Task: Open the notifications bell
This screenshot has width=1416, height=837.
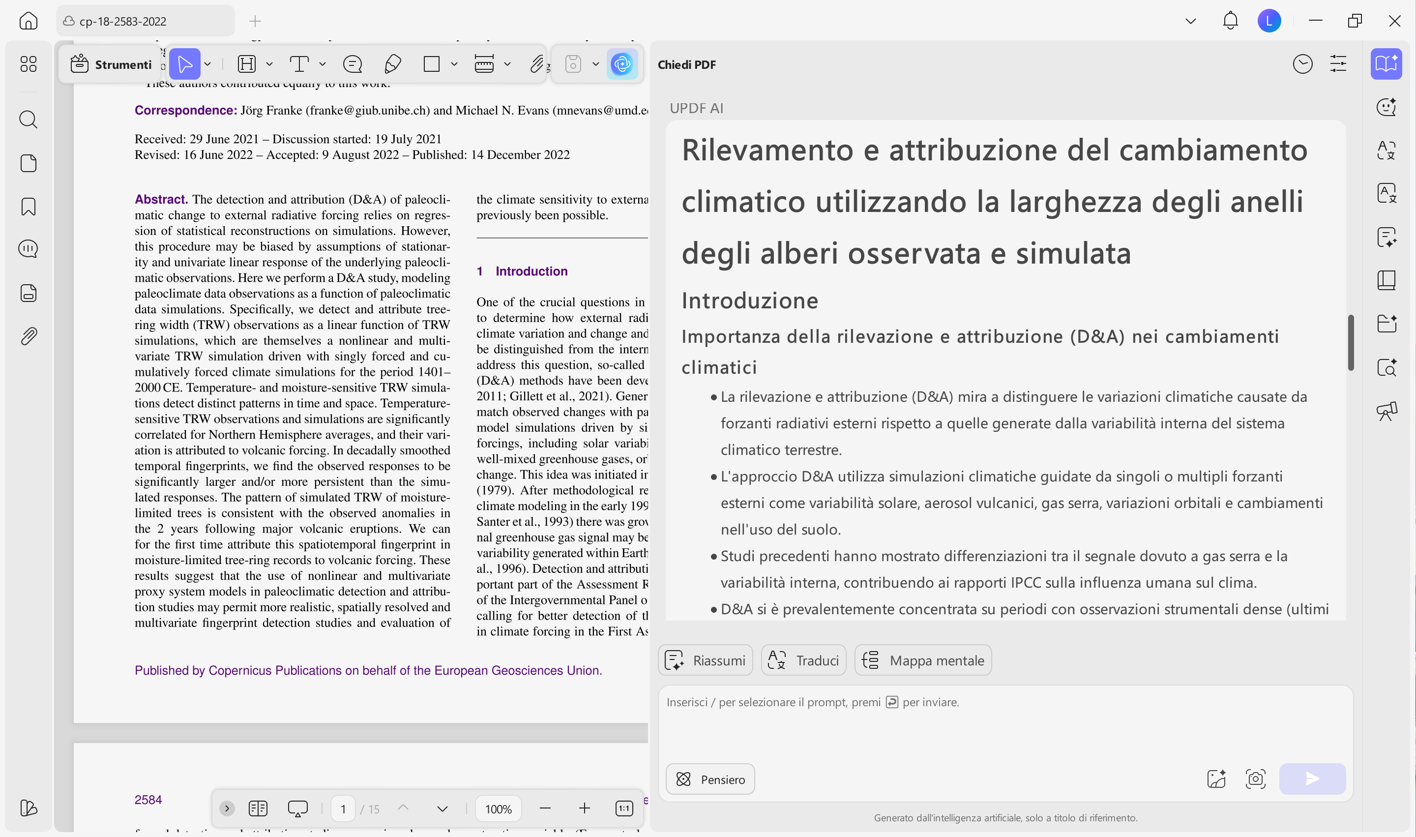Action: coord(1230,21)
